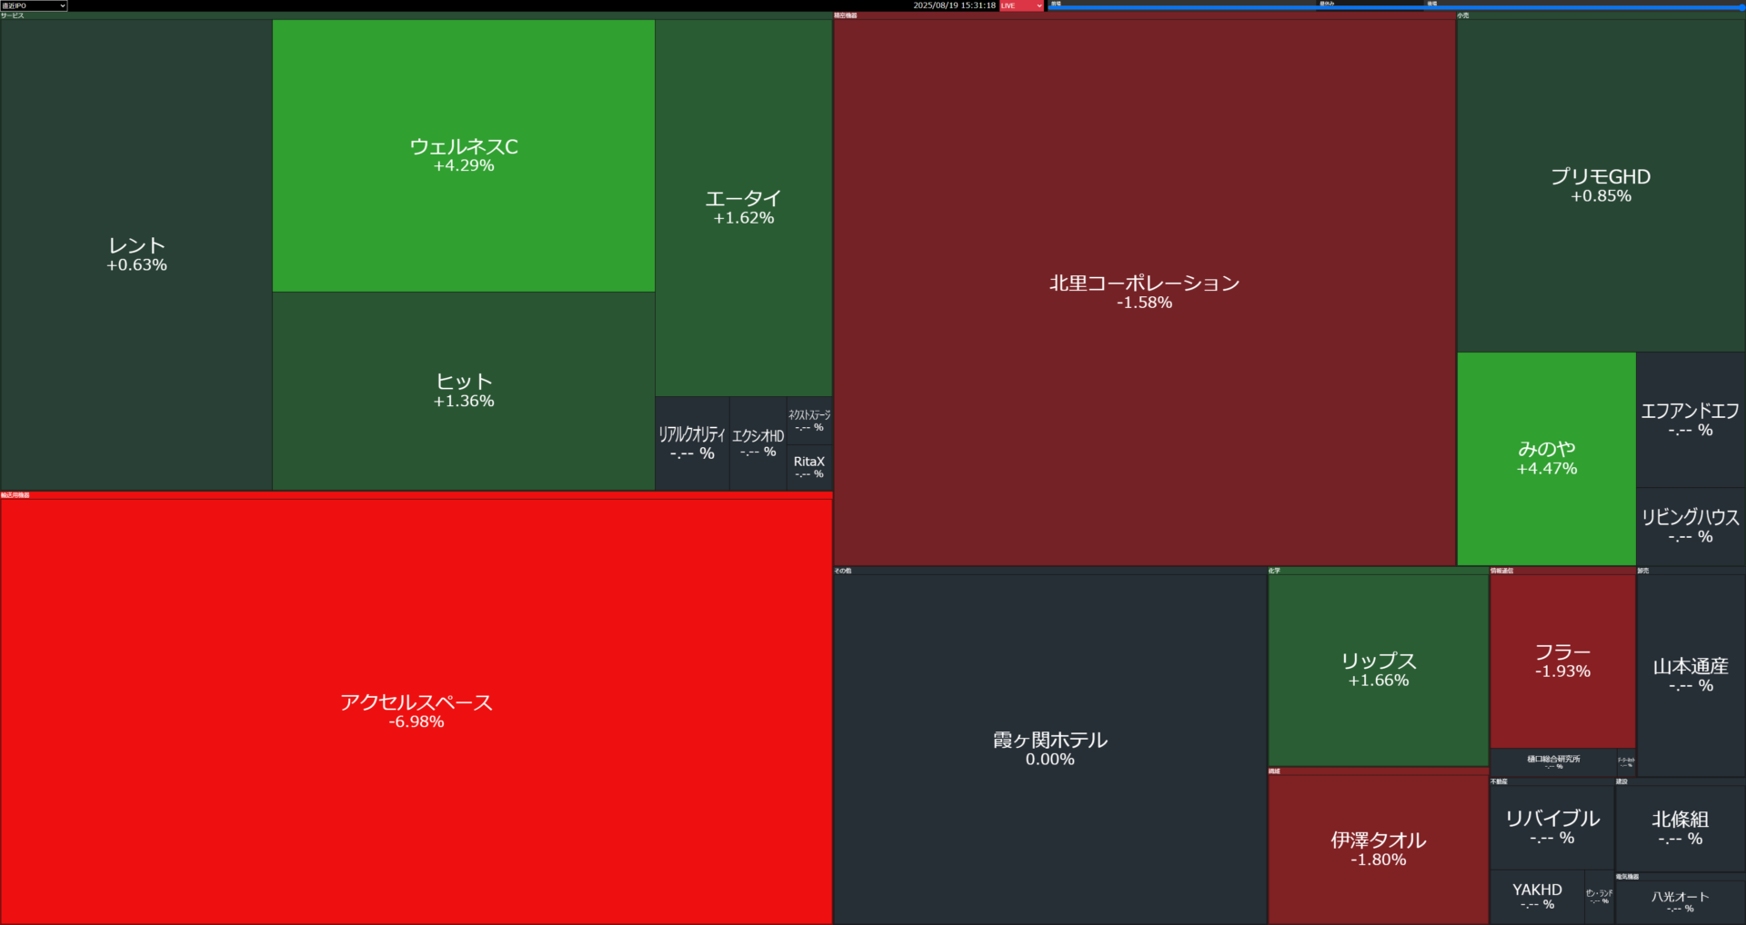Click the その他 sector header label
The height and width of the screenshot is (925, 1746).
pos(843,571)
